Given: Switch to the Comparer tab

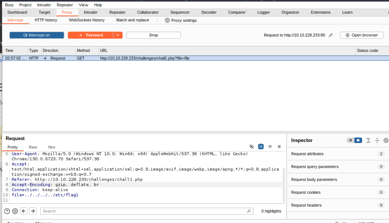Looking at the screenshot, I should (237, 12).
